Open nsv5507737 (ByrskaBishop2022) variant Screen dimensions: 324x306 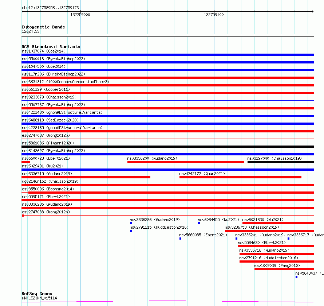pyautogui.click(x=167, y=108)
